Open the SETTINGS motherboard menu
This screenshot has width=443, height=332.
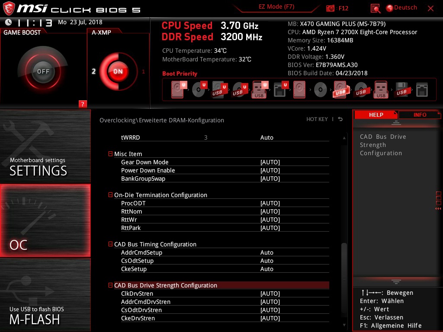[45, 146]
